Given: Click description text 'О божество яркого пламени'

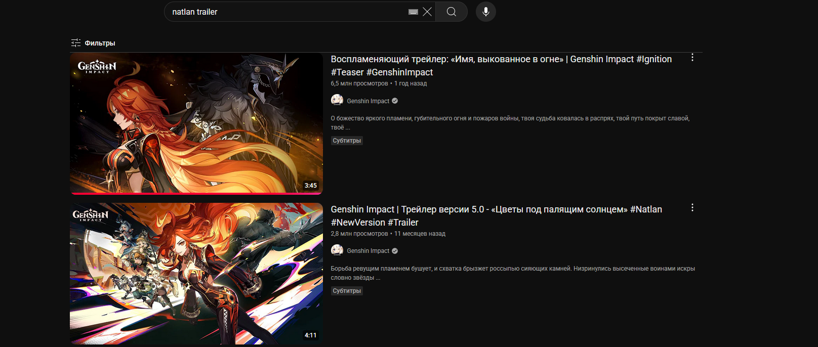Looking at the screenshot, I should tap(510, 123).
